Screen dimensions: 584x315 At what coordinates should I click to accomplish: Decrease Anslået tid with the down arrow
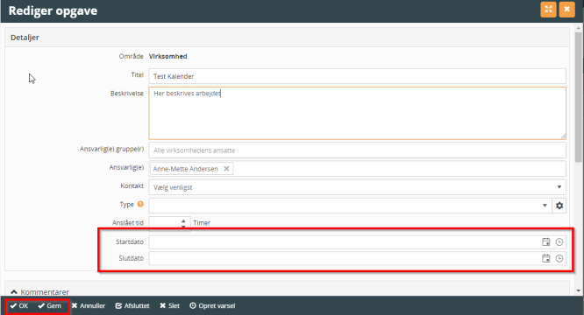(x=183, y=226)
